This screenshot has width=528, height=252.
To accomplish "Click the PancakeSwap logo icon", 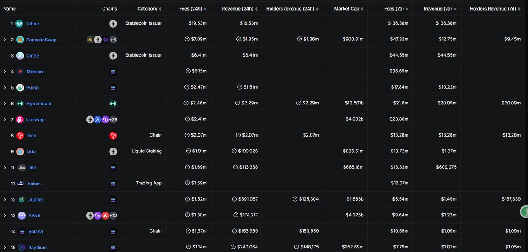I will click(x=20, y=40).
